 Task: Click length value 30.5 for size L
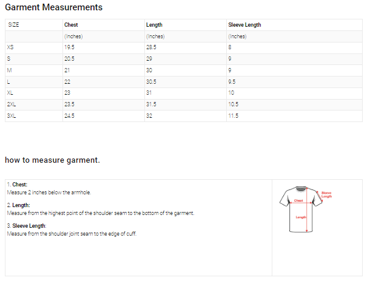[151, 81]
